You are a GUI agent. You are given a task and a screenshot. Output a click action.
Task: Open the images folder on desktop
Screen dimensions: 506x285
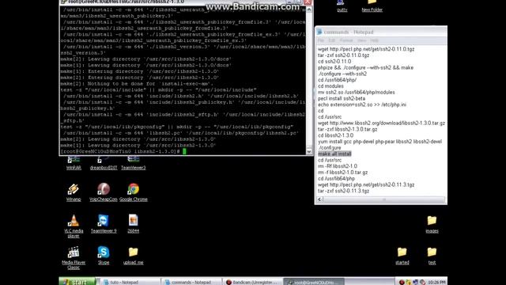[432, 224]
